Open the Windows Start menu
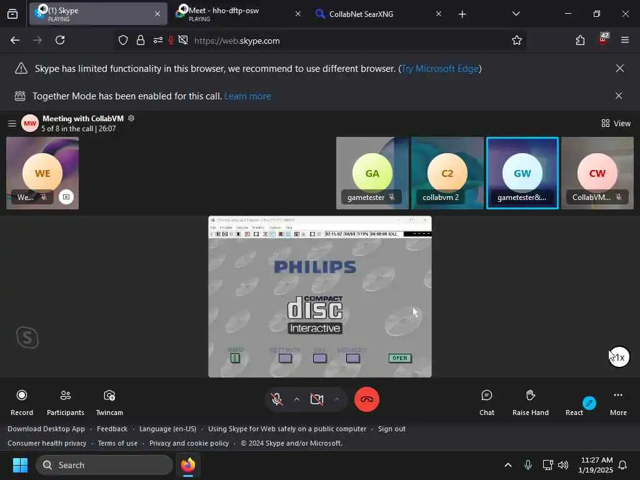The width and height of the screenshot is (640, 480). pos(20,465)
